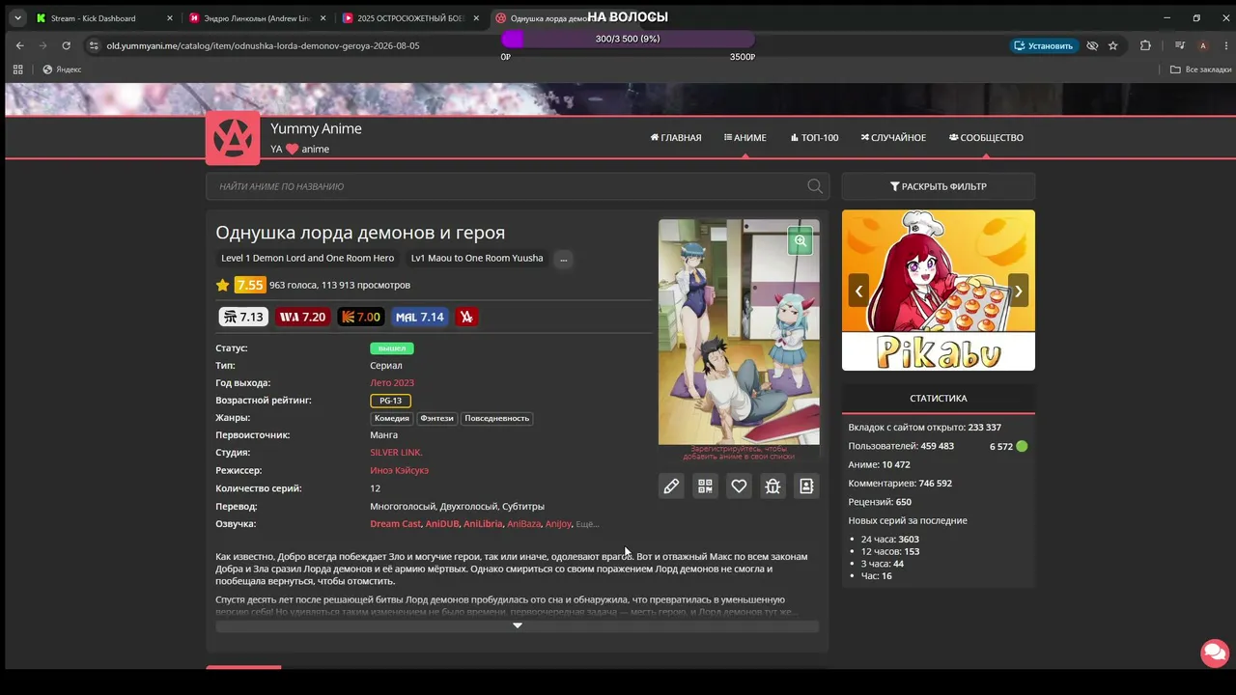The width and height of the screenshot is (1236, 695).
Task: Show the next banner slide
Action: [x=1018, y=291]
